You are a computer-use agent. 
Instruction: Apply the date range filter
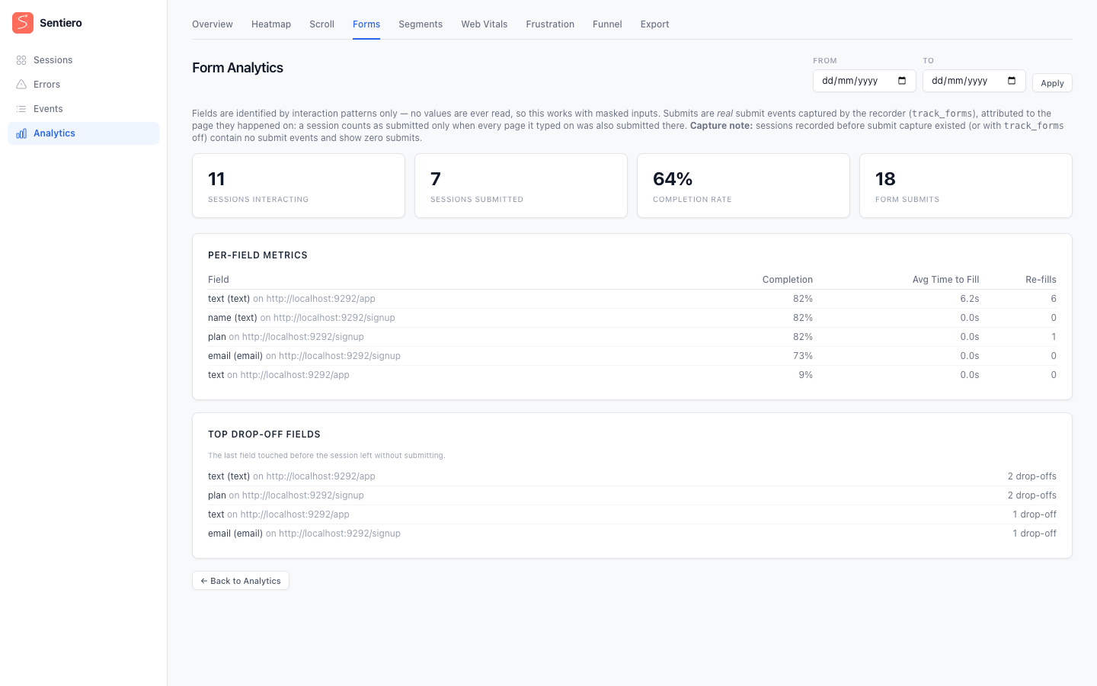point(1052,83)
